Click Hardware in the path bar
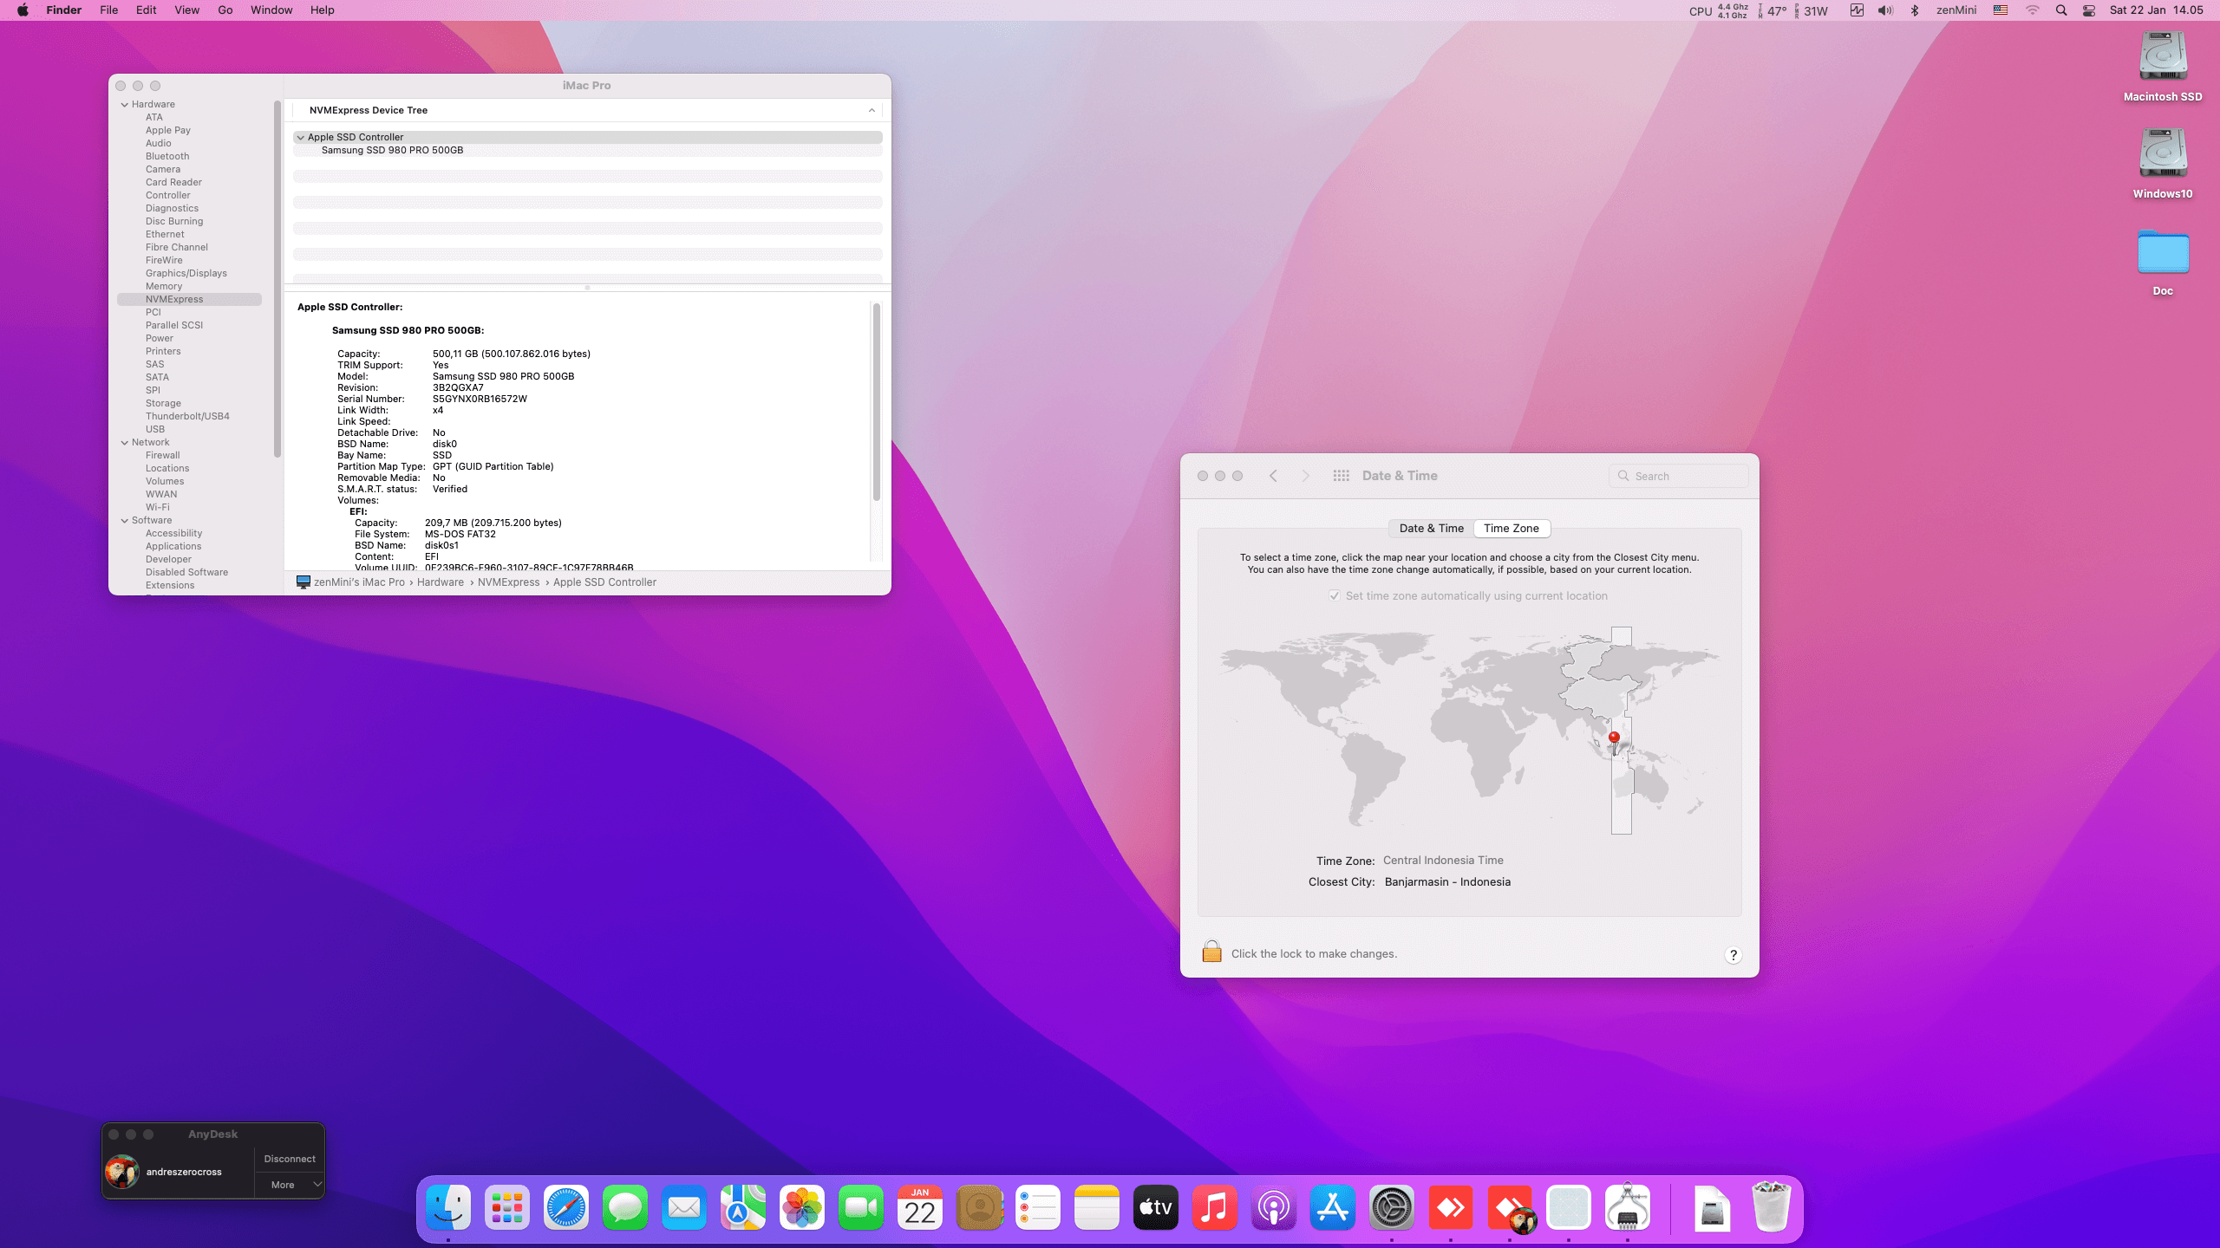The height and width of the screenshot is (1248, 2220). click(x=441, y=582)
